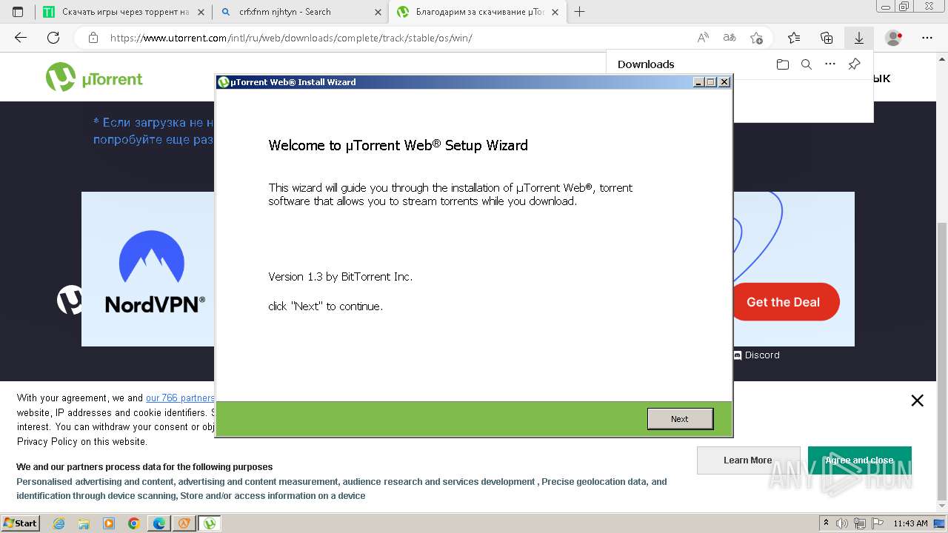Click the NordVPN banner logo

coord(154,272)
